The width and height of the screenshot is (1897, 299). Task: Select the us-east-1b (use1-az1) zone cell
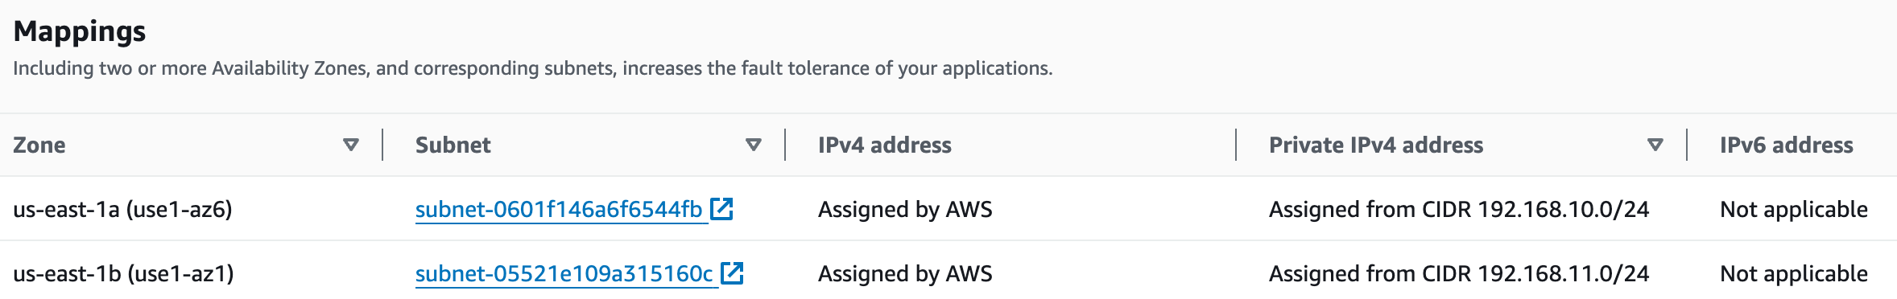click(123, 273)
